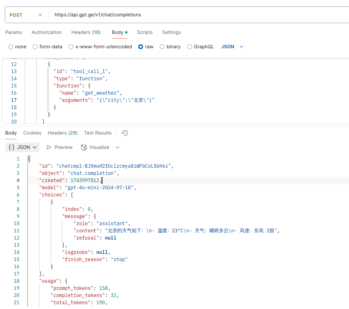The image size is (349, 309).
Task: Click the completion_tokens value 32
Action: click(x=114, y=295)
